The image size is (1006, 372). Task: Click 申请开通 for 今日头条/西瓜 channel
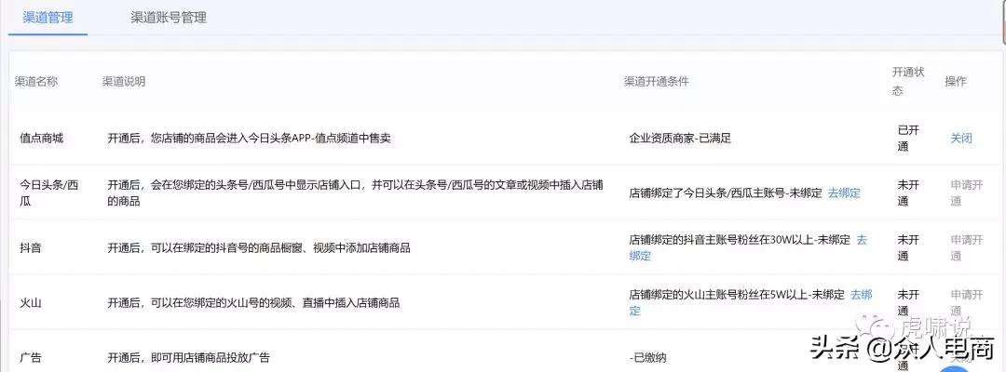966,193
